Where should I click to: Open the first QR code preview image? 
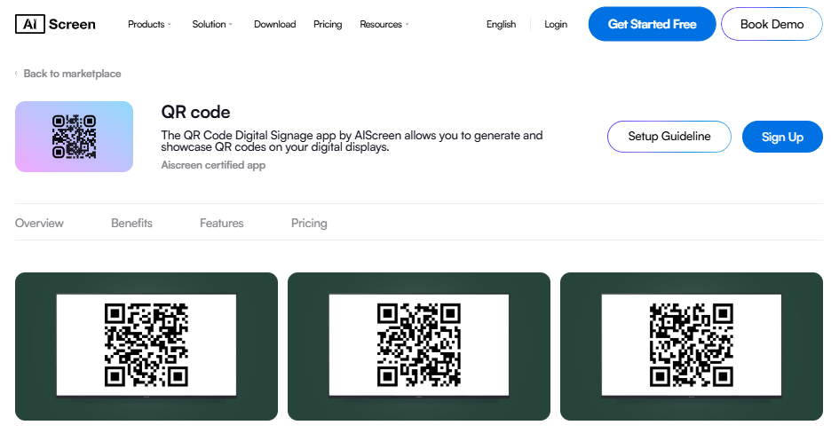coord(146,346)
